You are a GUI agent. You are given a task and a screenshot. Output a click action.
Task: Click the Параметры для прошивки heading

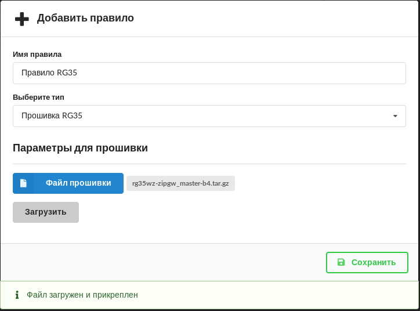(80, 148)
